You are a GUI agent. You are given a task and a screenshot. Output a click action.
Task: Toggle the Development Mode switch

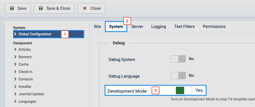[184, 90]
